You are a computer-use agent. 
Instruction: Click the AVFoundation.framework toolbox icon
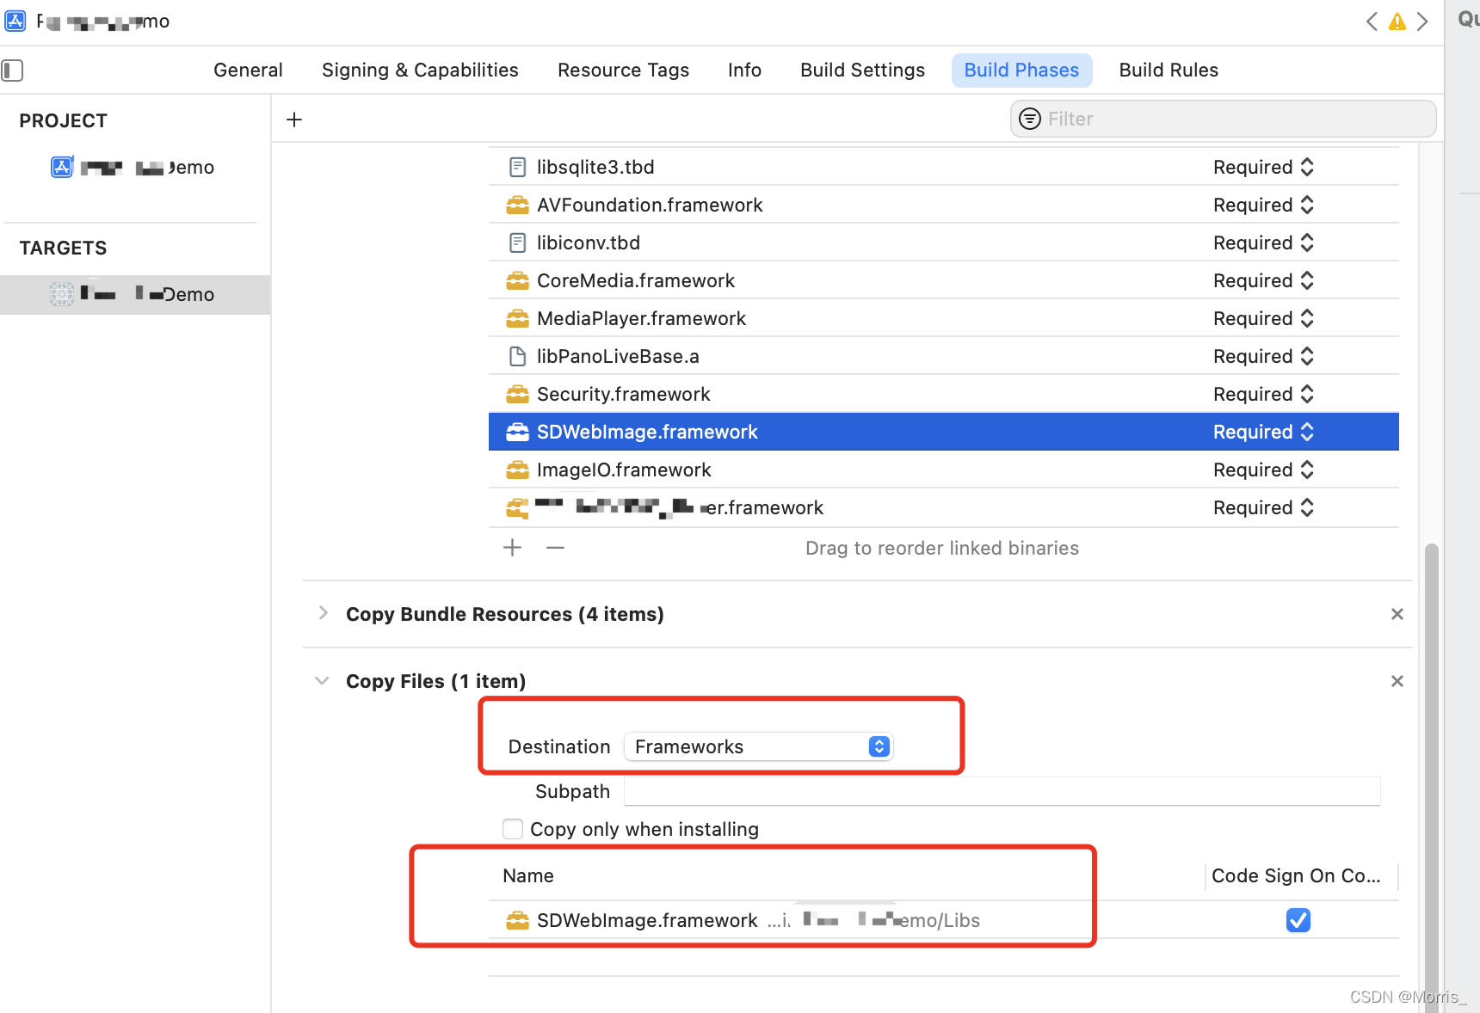pos(517,205)
